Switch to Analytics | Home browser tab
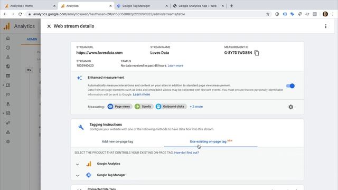Viewport: 338px width, 190px height. click(x=30, y=6)
